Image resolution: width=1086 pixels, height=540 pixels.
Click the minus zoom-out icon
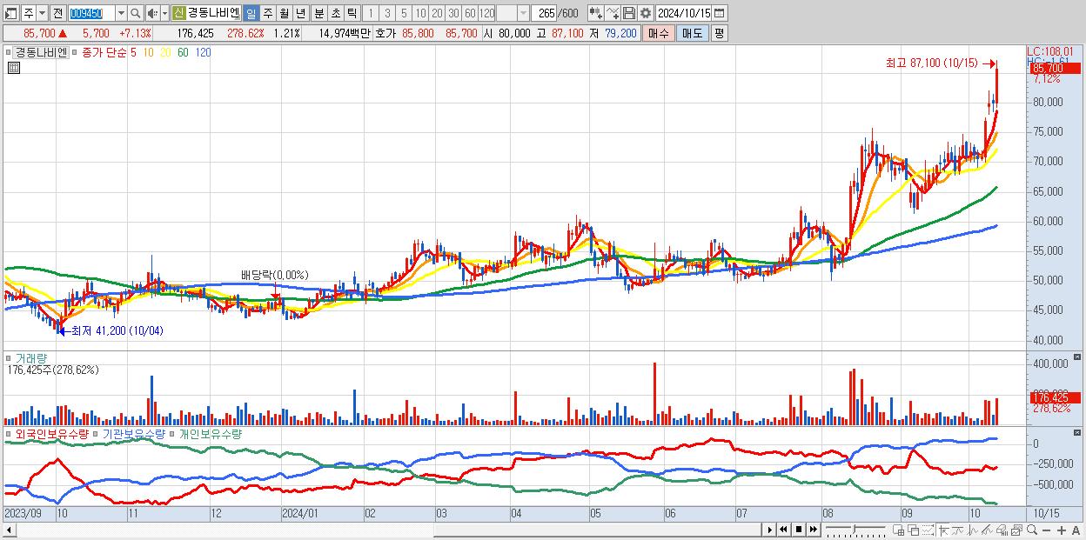[x=1046, y=530]
